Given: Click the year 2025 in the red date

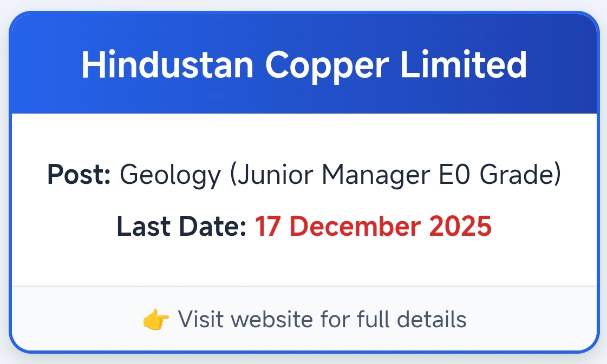Looking at the screenshot, I should point(460,227).
